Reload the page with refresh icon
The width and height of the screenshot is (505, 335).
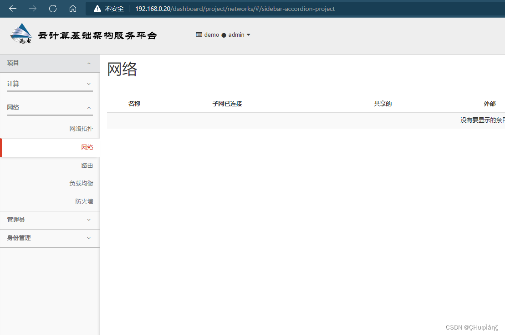(x=53, y=9)
